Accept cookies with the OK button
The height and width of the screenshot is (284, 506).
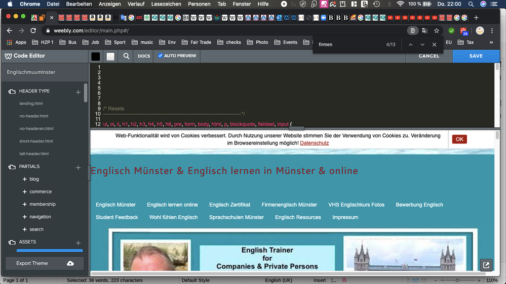point(459,139)
